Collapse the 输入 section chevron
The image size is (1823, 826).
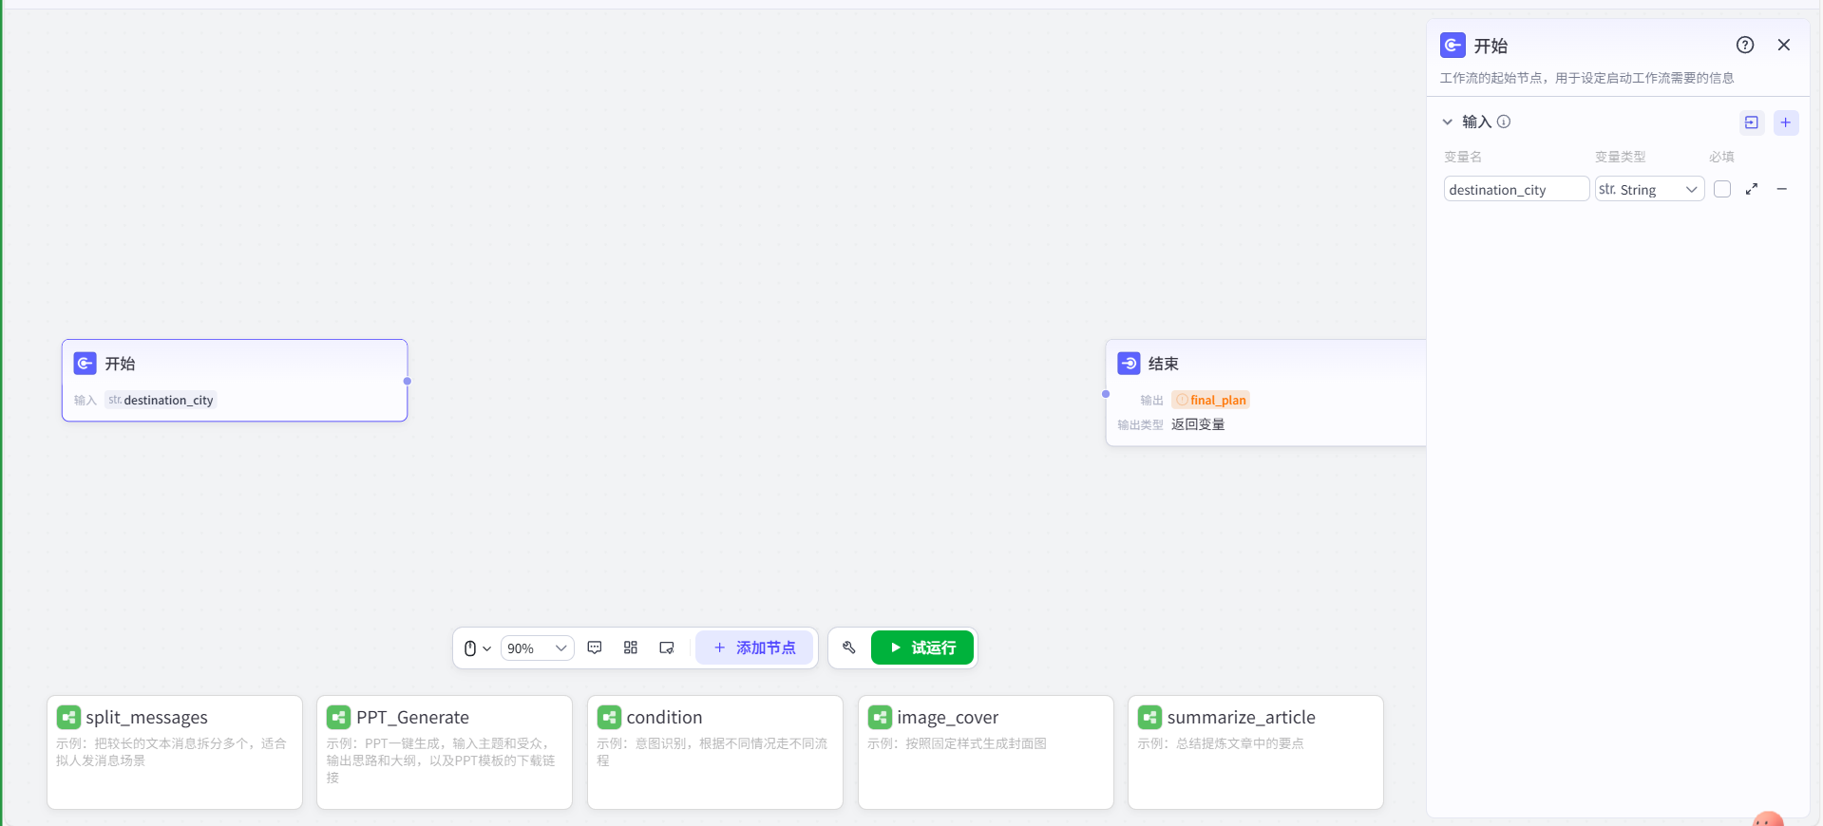pos(1447,122)
